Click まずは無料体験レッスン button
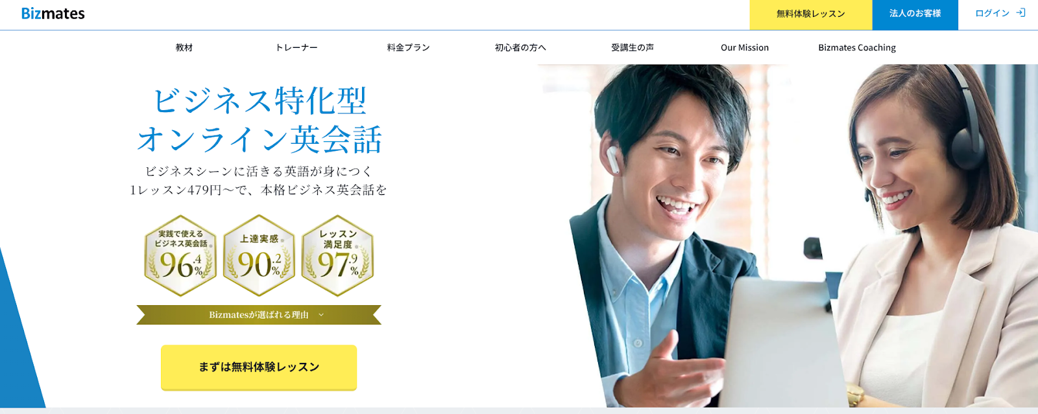Screen dimensions: 1038x414 click(x=259, y=367)
